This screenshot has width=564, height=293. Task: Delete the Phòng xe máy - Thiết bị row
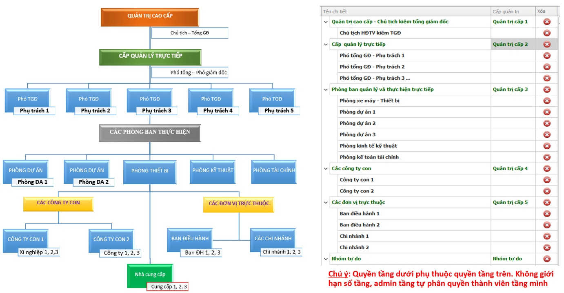point(547,101)
